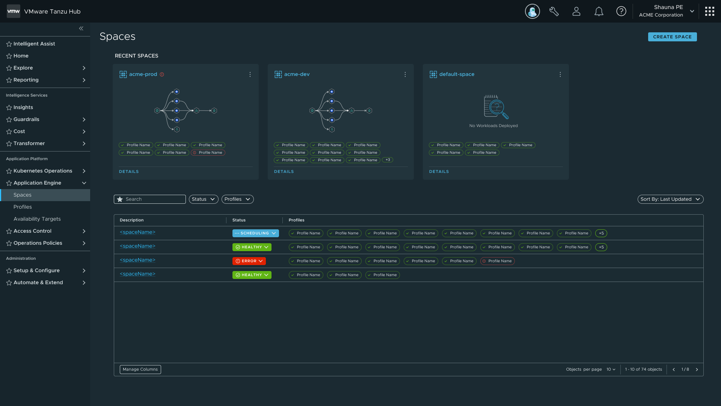Expand the Guardrails menu chevron
The image size is (721, 406).
[x=84, y=120]
